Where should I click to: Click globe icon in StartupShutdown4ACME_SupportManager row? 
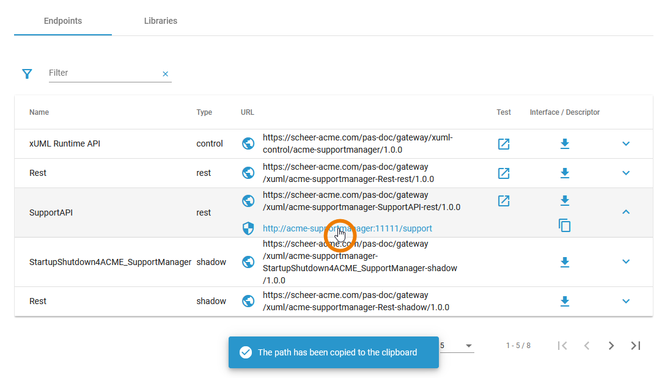coord(248,262)
